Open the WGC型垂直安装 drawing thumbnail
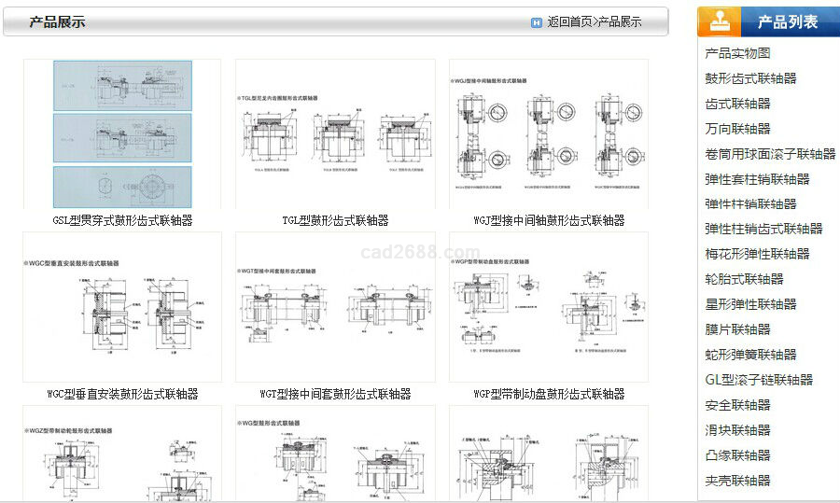 [122, 307]
